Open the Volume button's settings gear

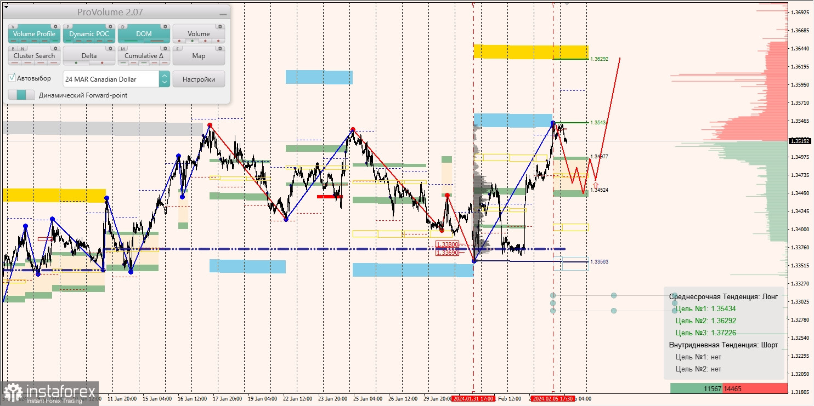(x=220, y=26)
